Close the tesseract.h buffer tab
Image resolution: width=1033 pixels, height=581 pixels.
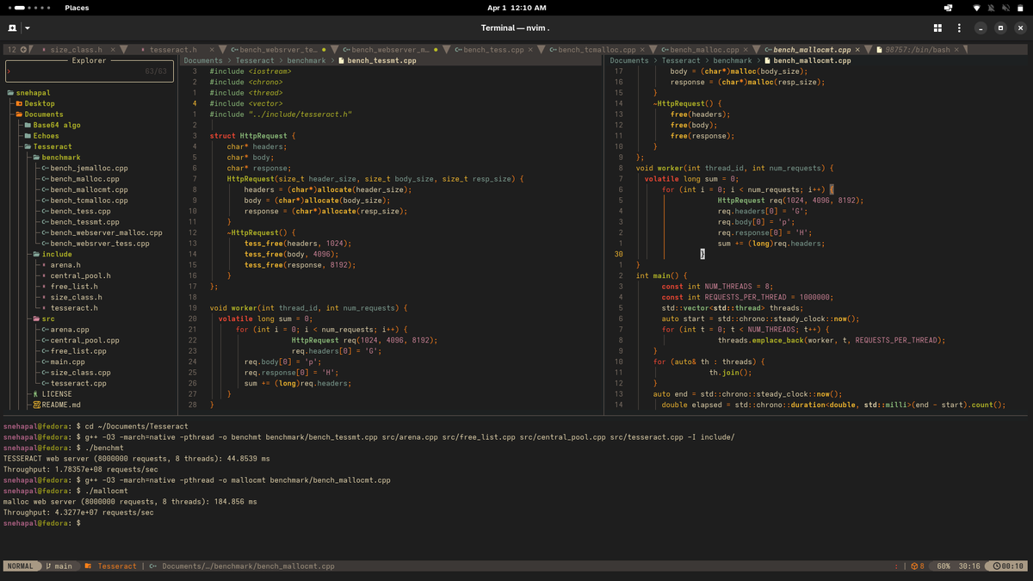[211, 50]
